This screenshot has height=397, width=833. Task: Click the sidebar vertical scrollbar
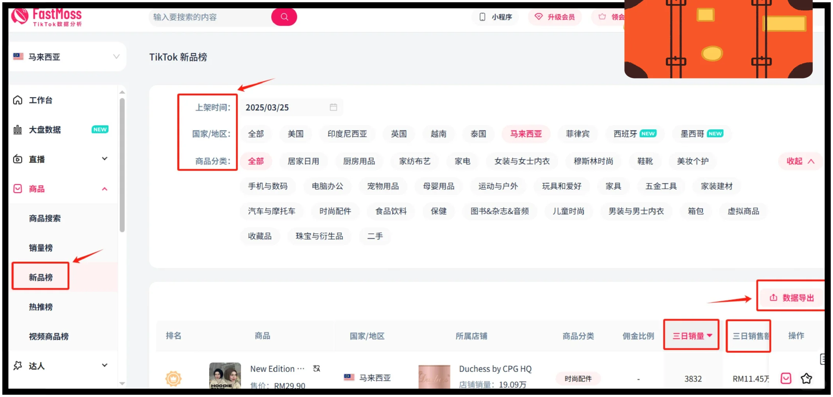click(x=122, y=165)
